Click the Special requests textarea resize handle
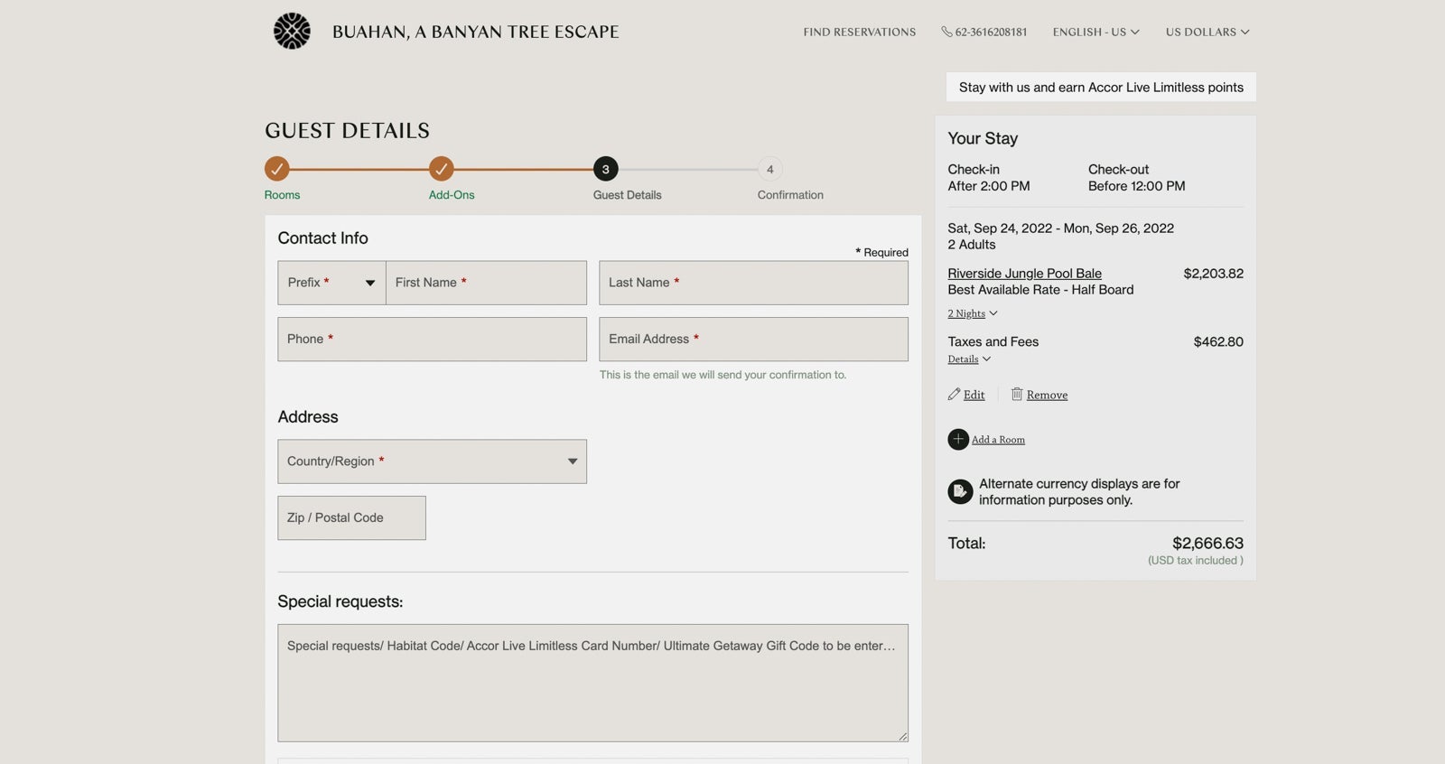1445x764 pixels. coord(902,736)
